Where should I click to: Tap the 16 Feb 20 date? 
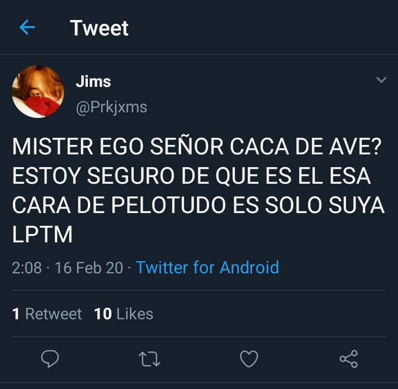click(x=89, y=268)
